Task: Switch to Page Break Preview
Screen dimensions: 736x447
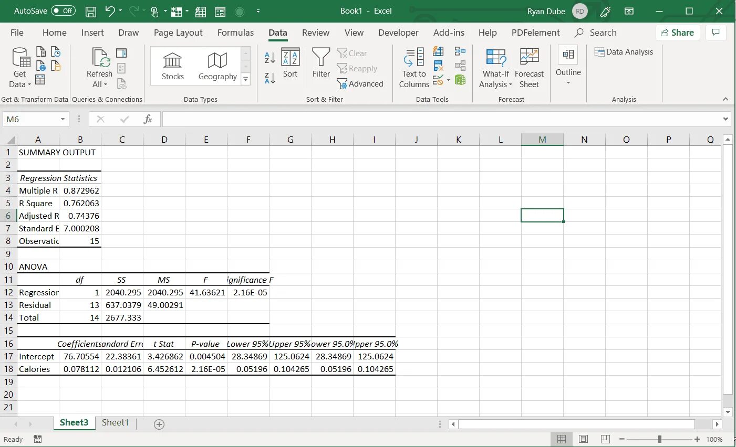Action: (605, 439)
